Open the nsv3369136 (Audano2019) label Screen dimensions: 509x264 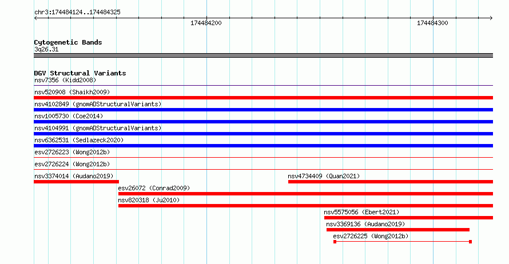tap(365, 224)
